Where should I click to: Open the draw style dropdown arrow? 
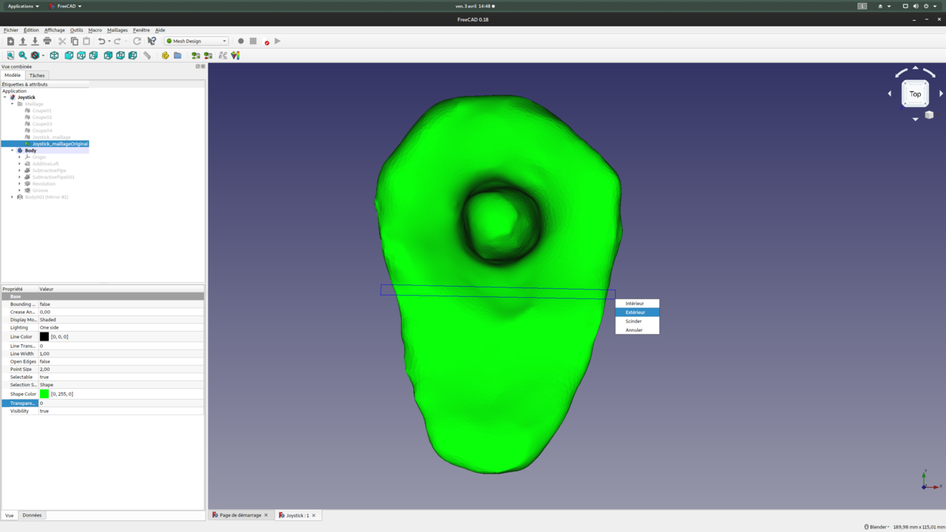click(43, 55)
